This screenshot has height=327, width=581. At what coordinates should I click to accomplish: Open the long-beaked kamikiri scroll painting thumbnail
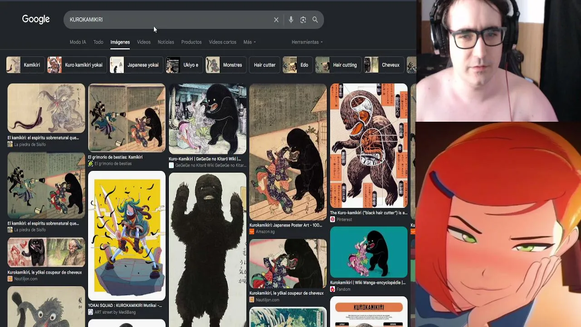[x=46, y=108]
